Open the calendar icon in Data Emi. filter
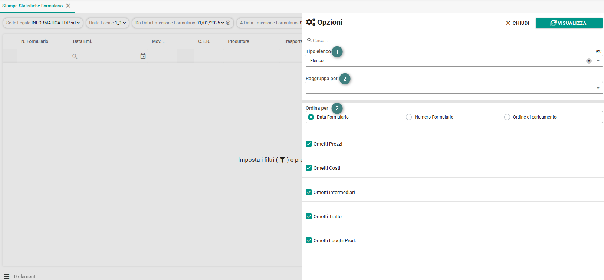Image resolution: width=604 pixels, height=280 pixels. tap(143, 56)
